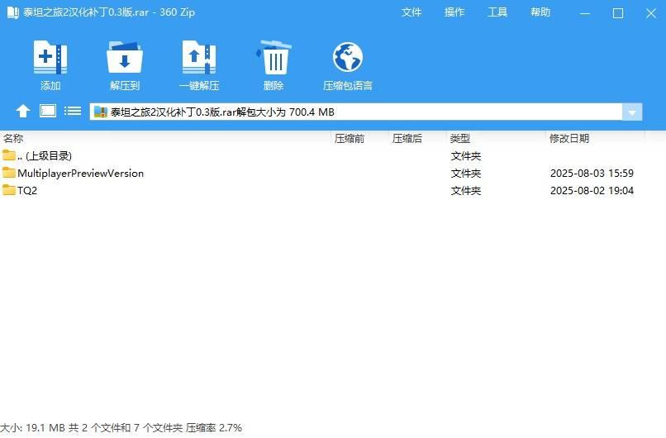Click the 删除 (Delete) trash icon
This screenshot has height=438, width=666.
click(x=274, y=58)
